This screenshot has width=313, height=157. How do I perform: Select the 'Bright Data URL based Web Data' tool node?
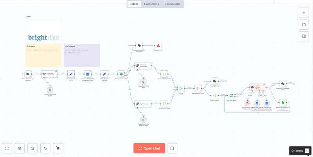pyautogui.click(x=266, y=103)
